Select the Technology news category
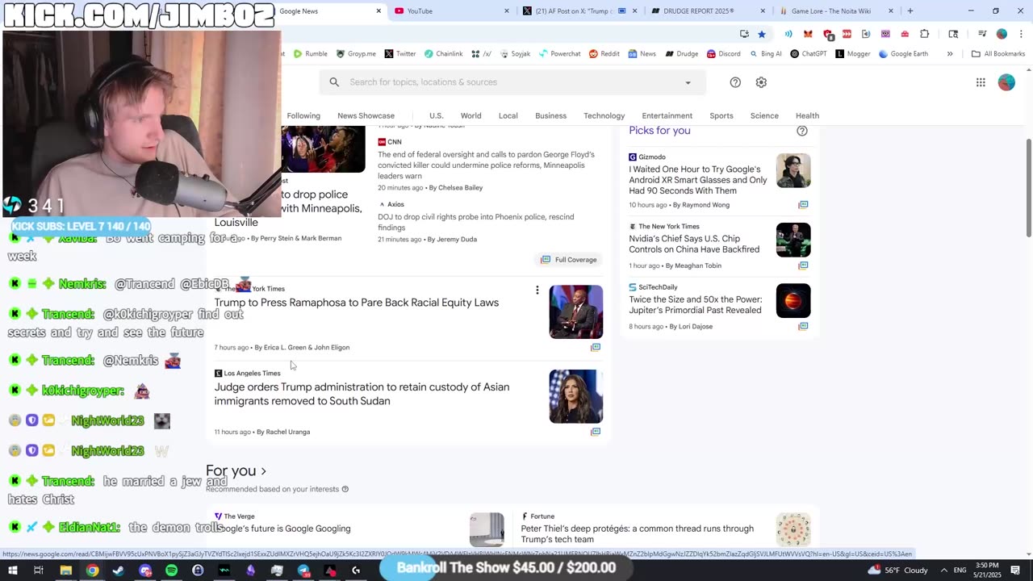This screenshot has width=1033, height=581. [x=604, y=115]
